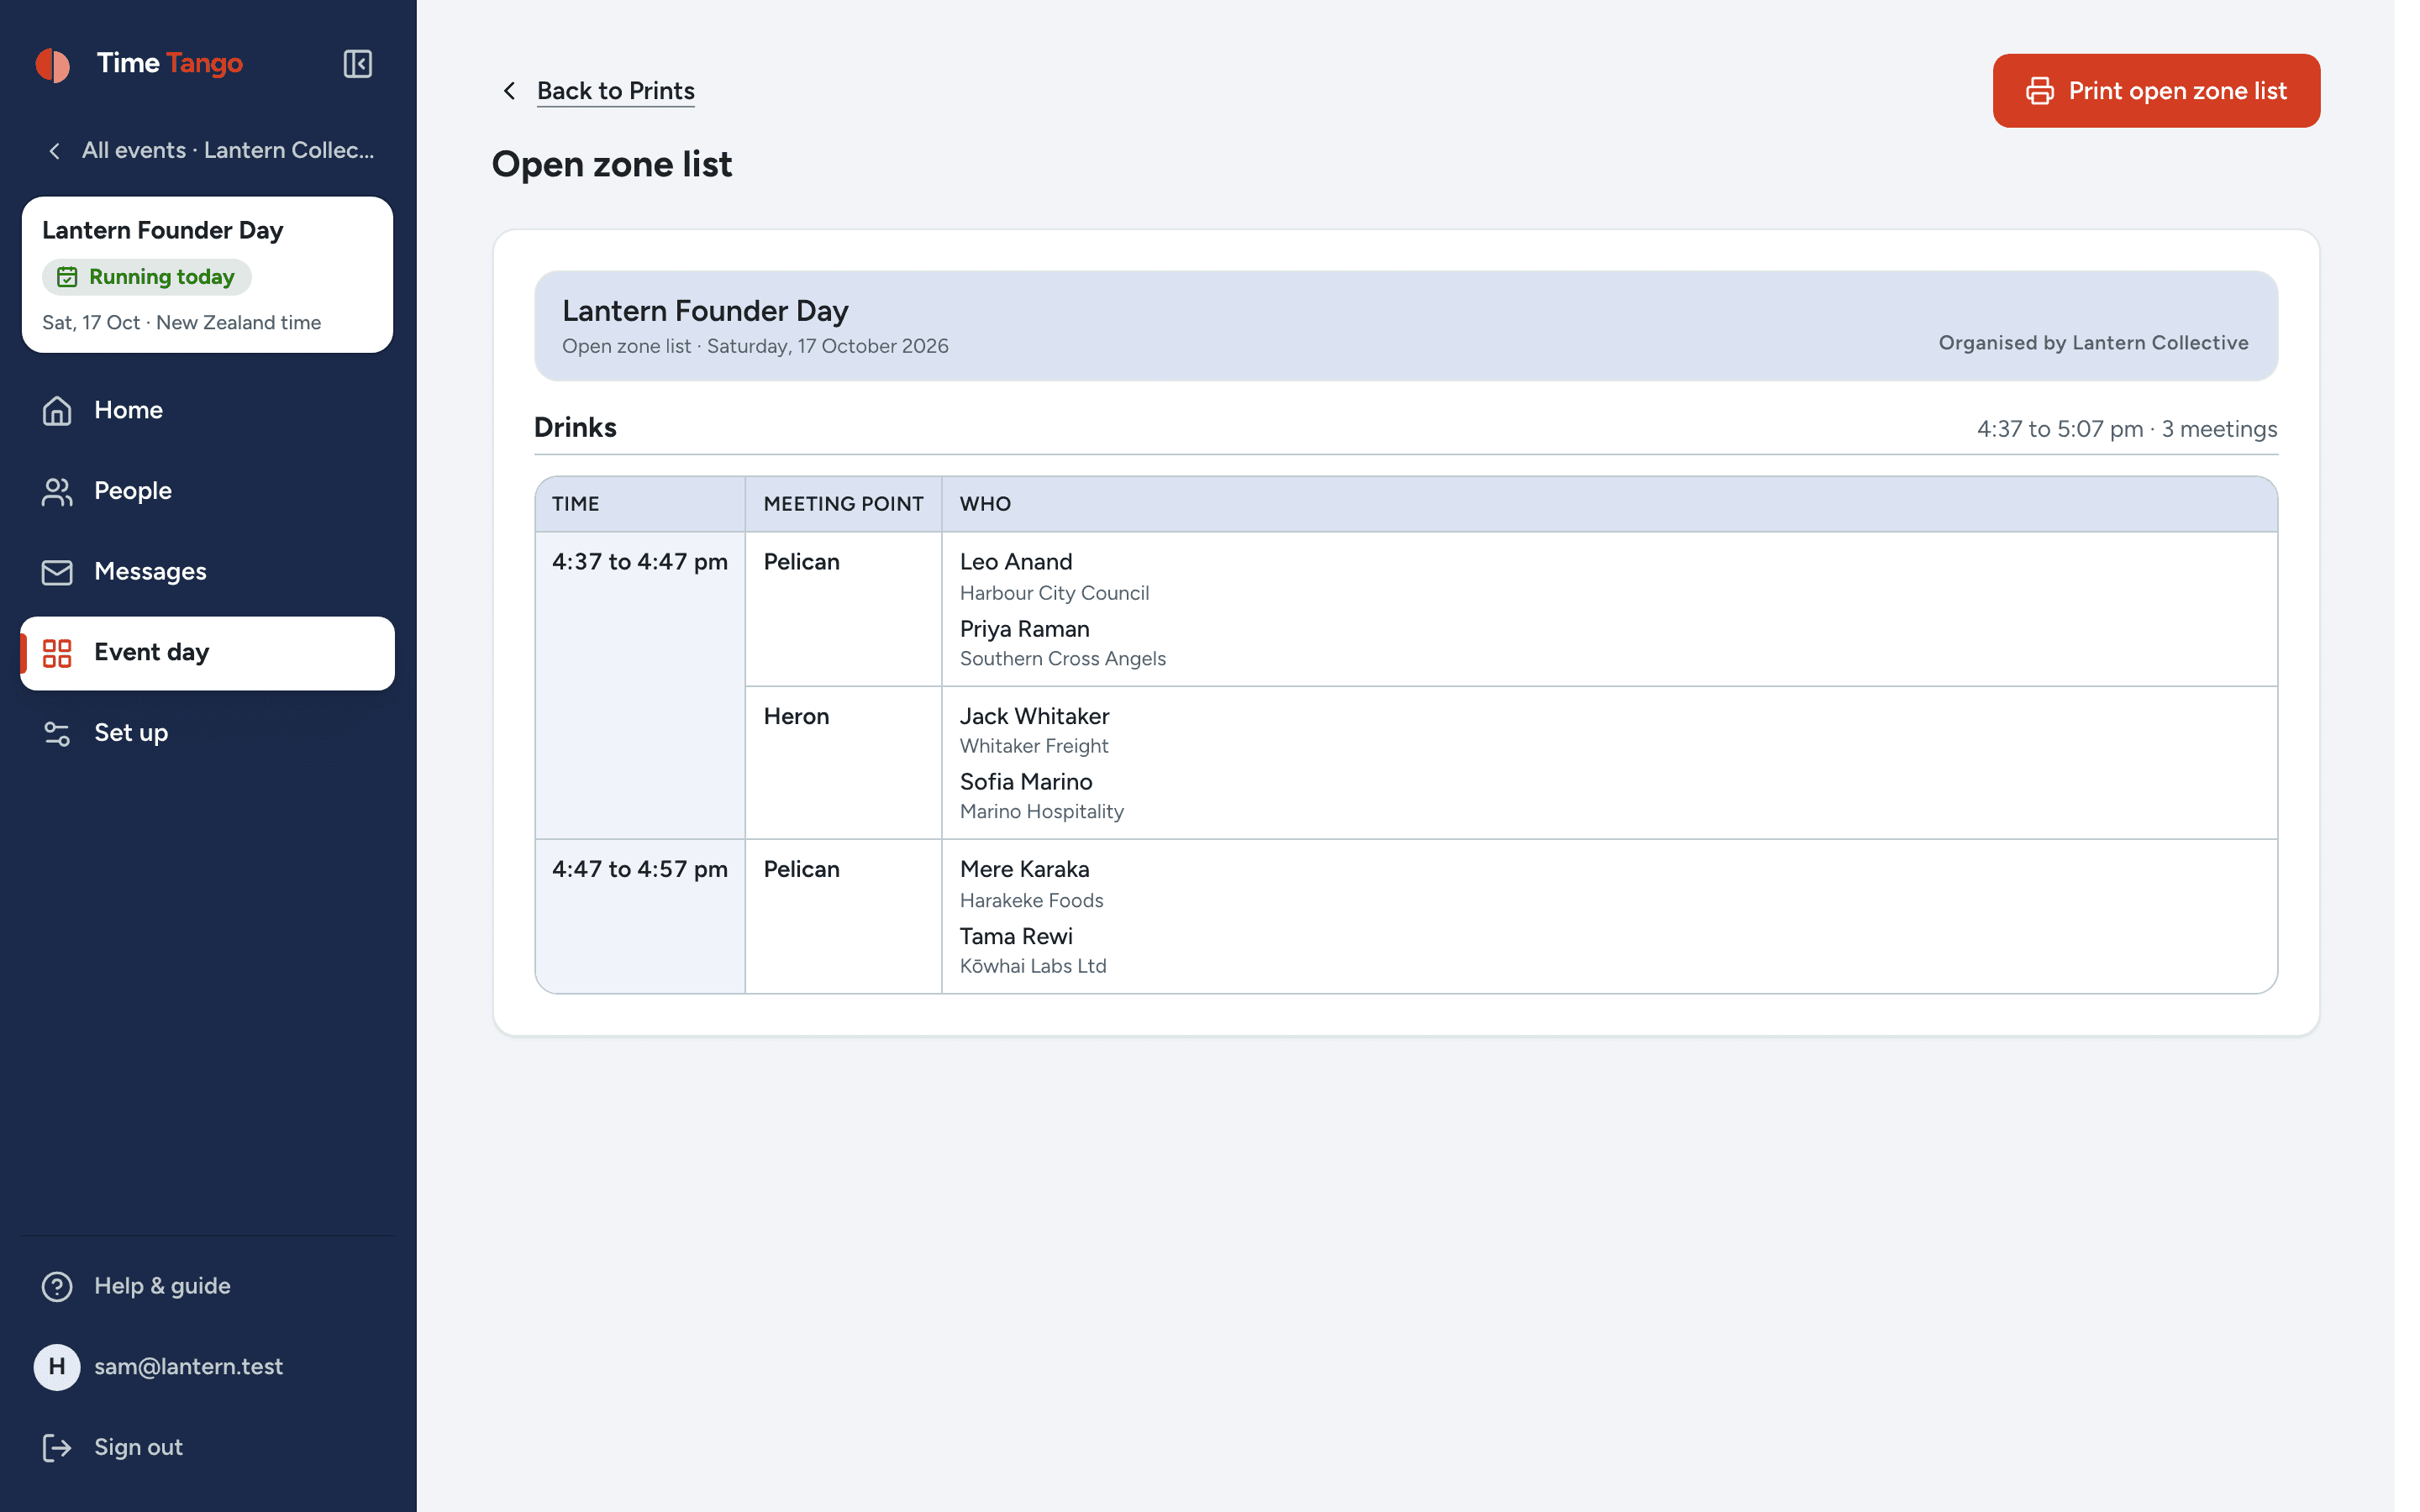Click the printer icon in print button
Image resolution: width=2420 pixels, height=1512 pixels.
tap(2040, 91)
